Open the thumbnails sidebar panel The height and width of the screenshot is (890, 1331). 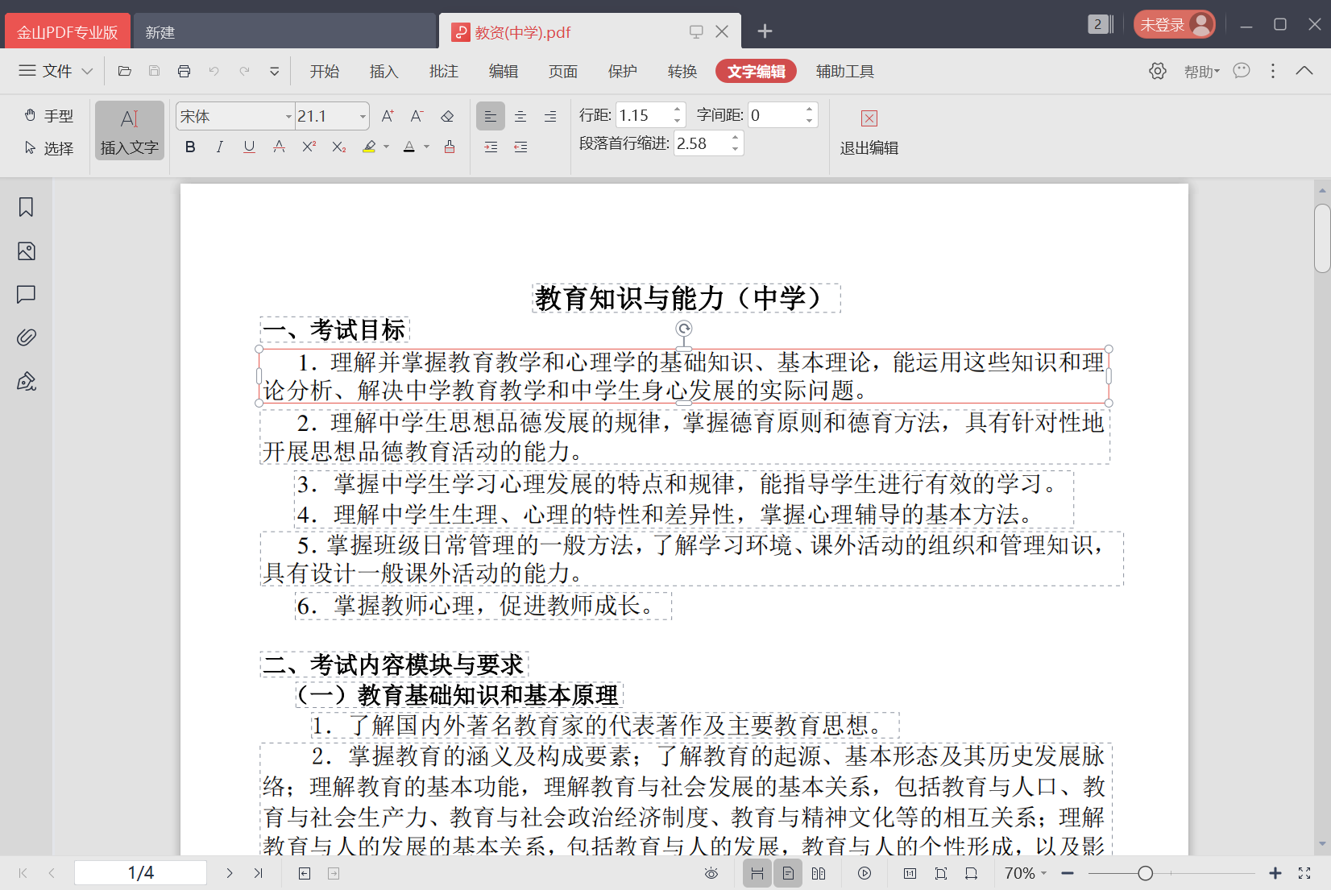pyautogui.click(x=26, y=251)
